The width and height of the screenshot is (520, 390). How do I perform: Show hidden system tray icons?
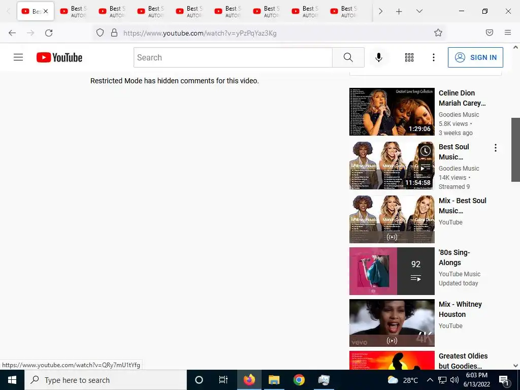point(430,380)
